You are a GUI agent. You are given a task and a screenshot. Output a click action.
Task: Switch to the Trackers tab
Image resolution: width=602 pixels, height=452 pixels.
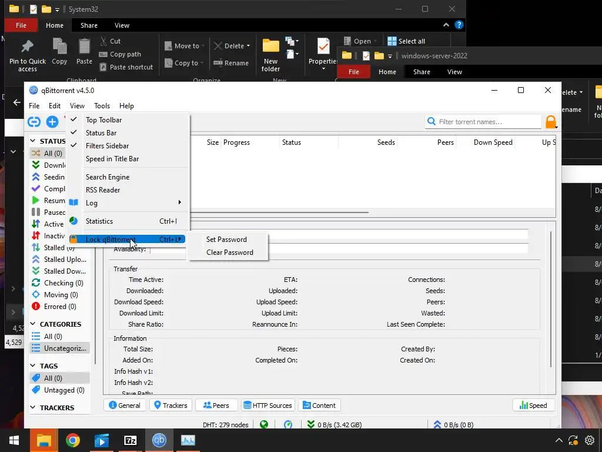pyautogui.click(x=170, y=406)
